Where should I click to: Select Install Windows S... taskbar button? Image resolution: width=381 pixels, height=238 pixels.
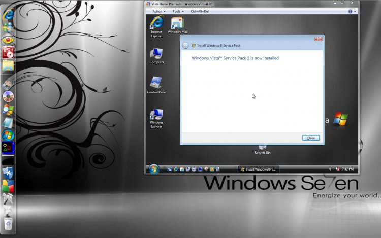[259, 169]
